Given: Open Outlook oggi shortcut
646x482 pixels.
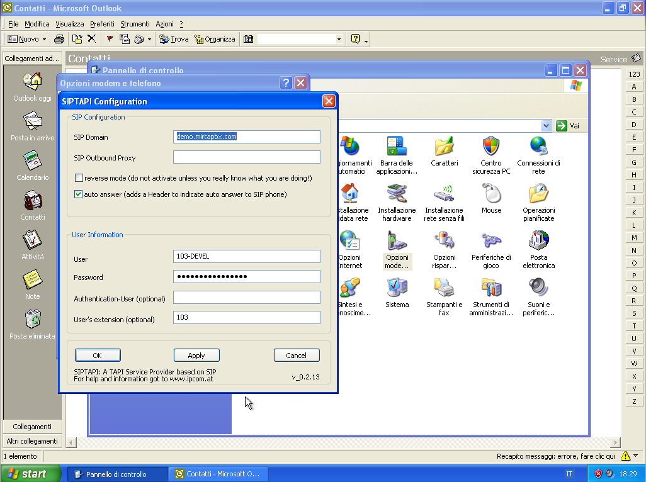Looking at the screenshot, I should click(x=33, y=87).
